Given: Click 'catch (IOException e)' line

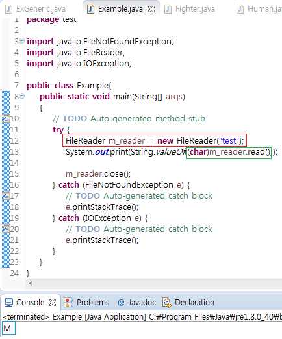Looking at the screenshot, I should [x=100, y=218].
